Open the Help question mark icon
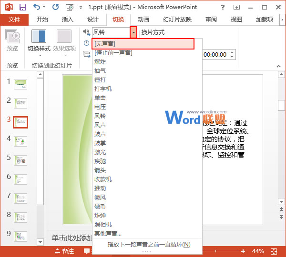Image resolution: width=286 pixels, height=257 pixels. (x=223, y=7)
